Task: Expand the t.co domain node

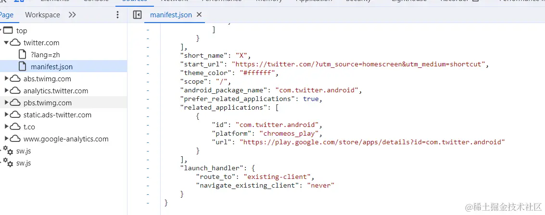Action: point(6,126)
